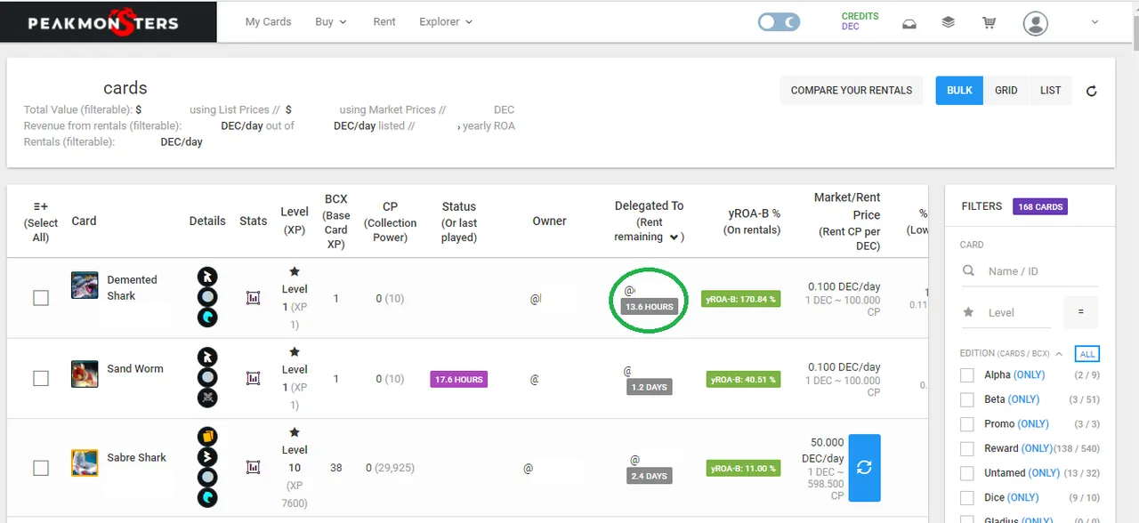Click Demented Shark 13.6 HOURS badge
1139x523 pixels.
(649, 307)
